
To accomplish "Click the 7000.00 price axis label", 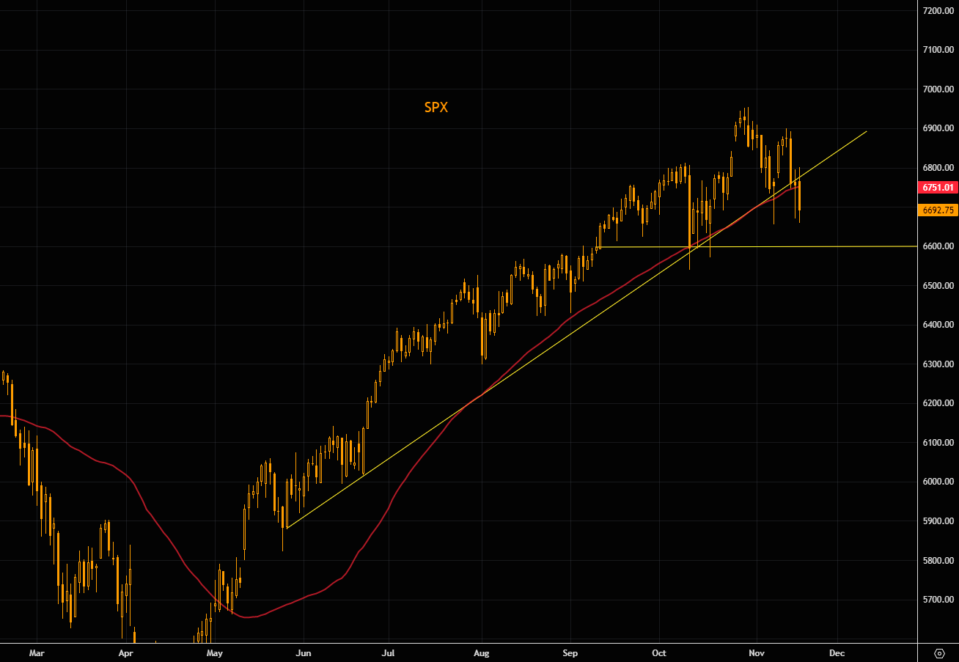I will [938, 89].
